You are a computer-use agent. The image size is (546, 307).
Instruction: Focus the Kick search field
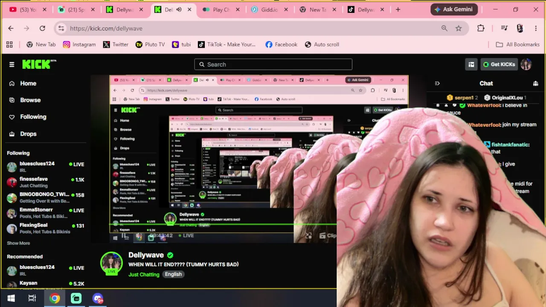coord(273,64)
